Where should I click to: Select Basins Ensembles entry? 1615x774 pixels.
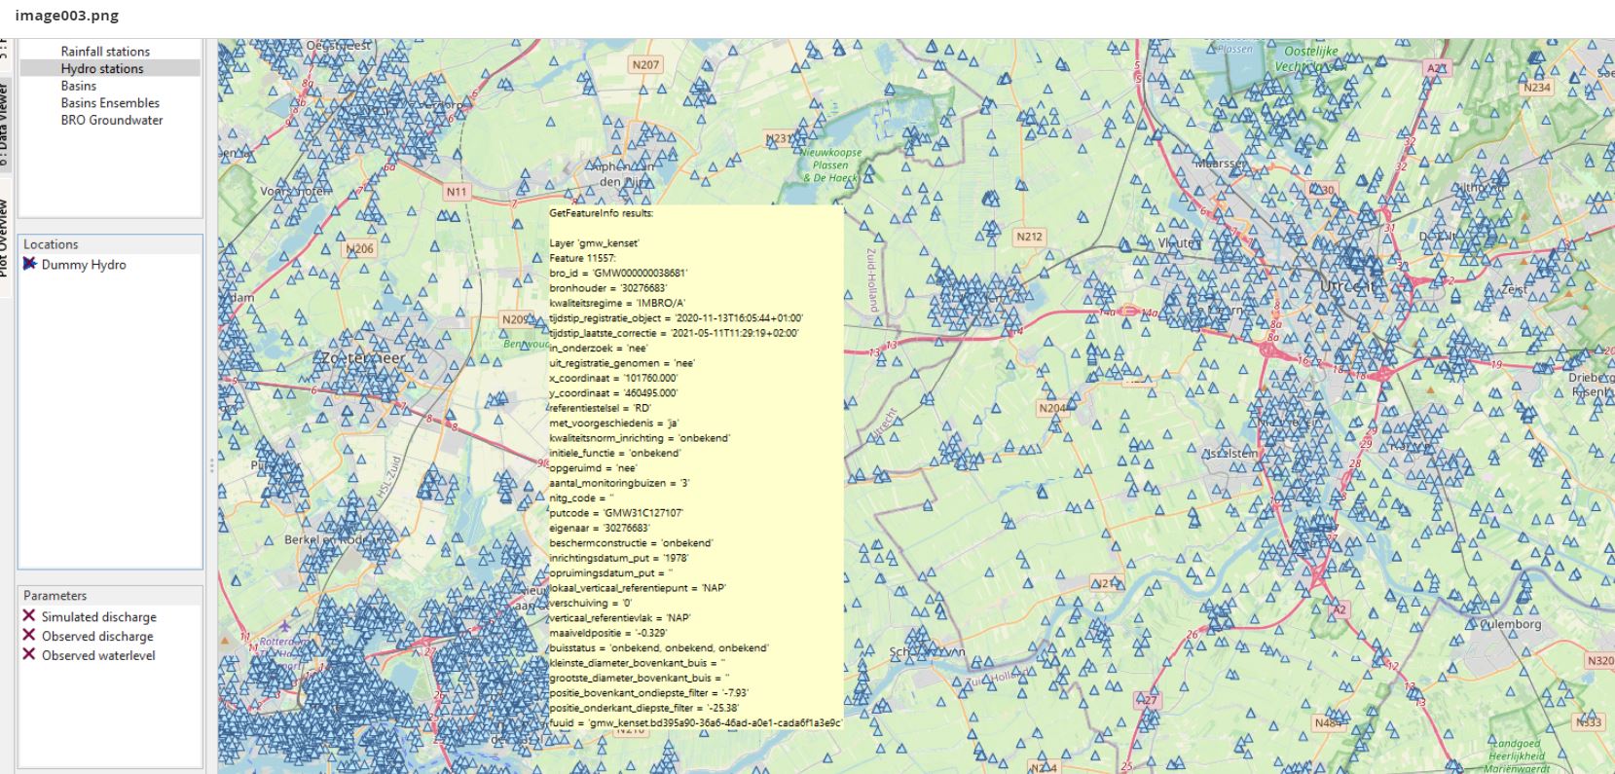click(x=110, y=103)
